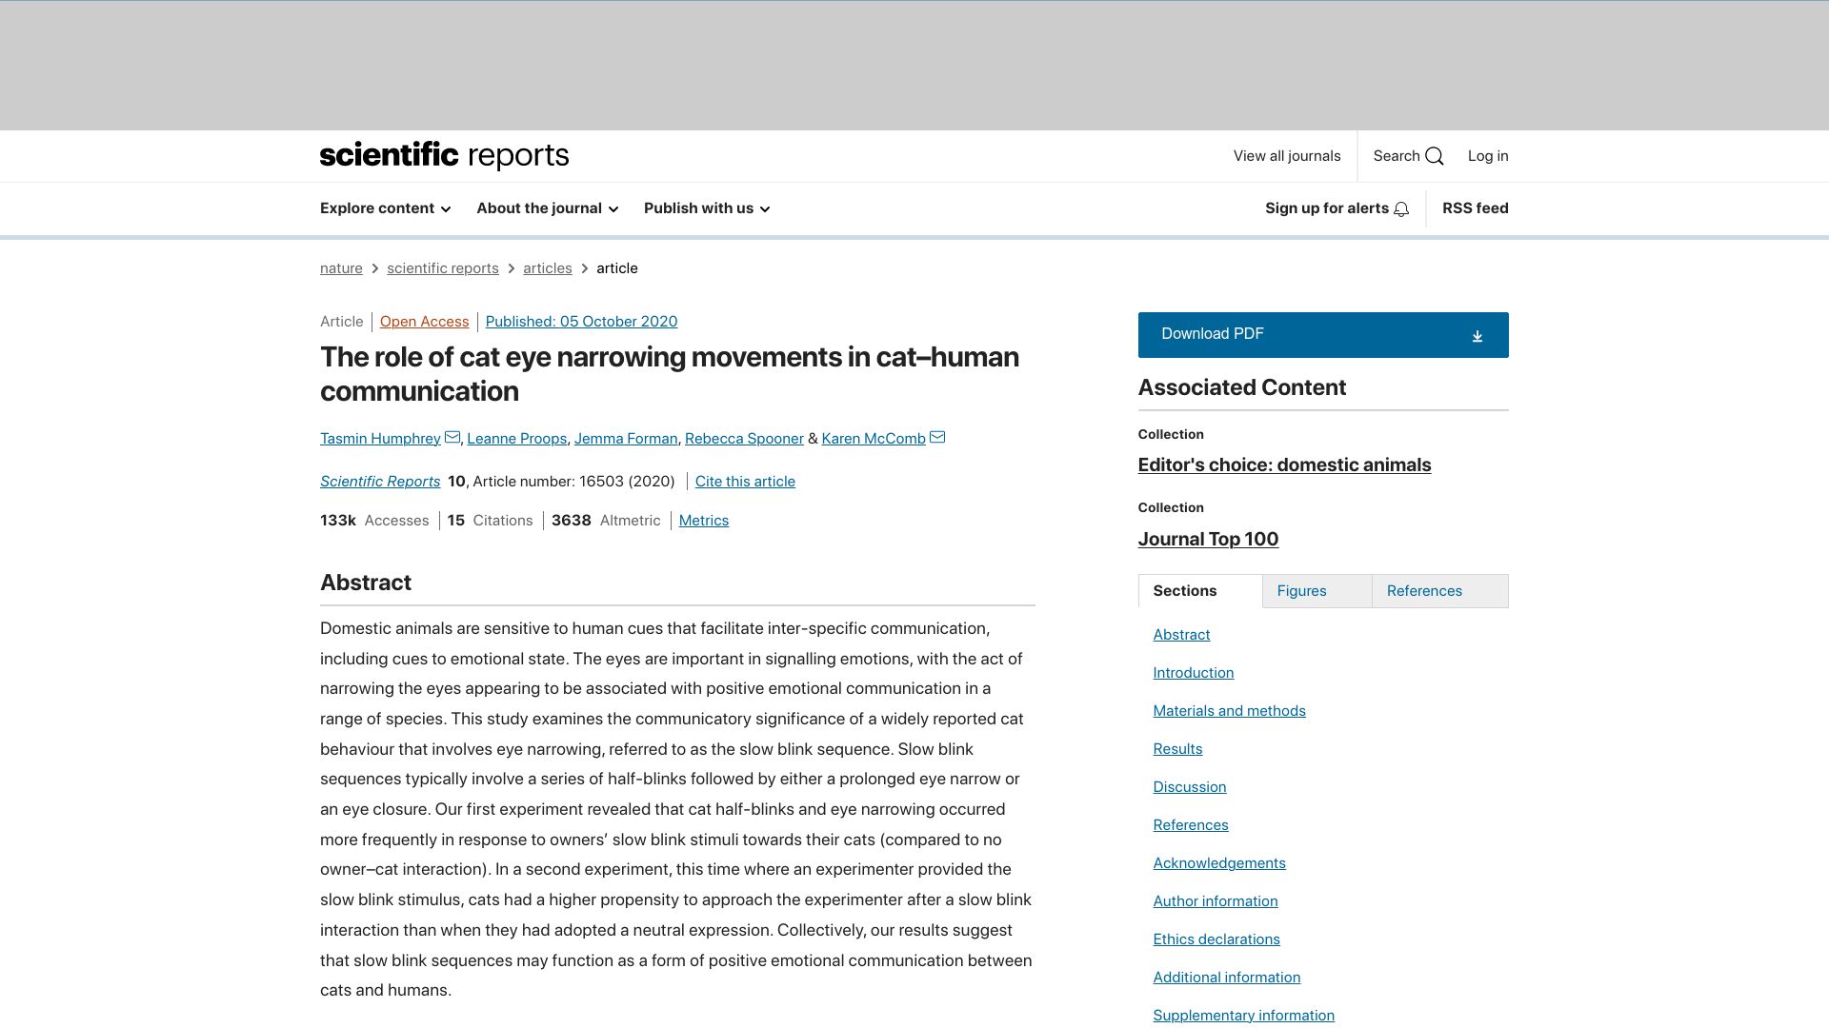Select the Sections tab
The width and height of the screenshot is (1829, 1028).
[1200, 591]
